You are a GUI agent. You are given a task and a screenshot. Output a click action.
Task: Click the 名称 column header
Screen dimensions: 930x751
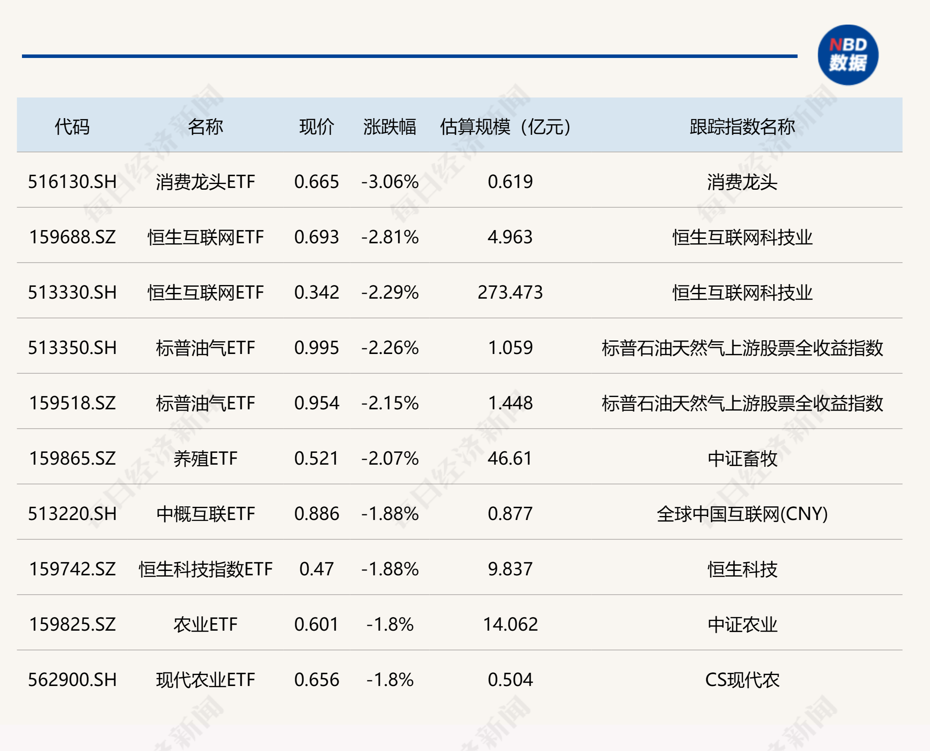click(x=205, y=126)
